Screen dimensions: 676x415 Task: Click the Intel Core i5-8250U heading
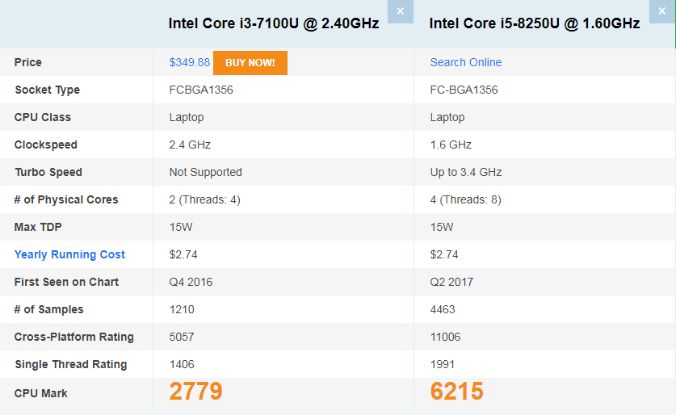[x=535, y=23]
